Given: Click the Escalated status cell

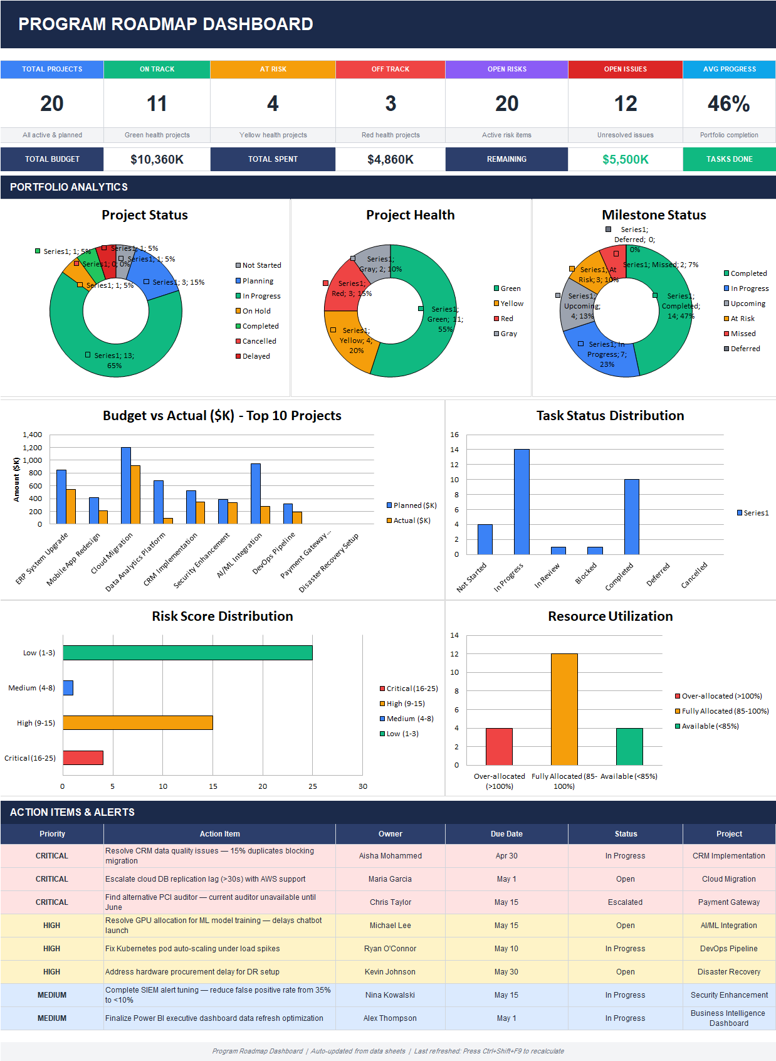Looking at the screenshot, I should pos(626,902).
